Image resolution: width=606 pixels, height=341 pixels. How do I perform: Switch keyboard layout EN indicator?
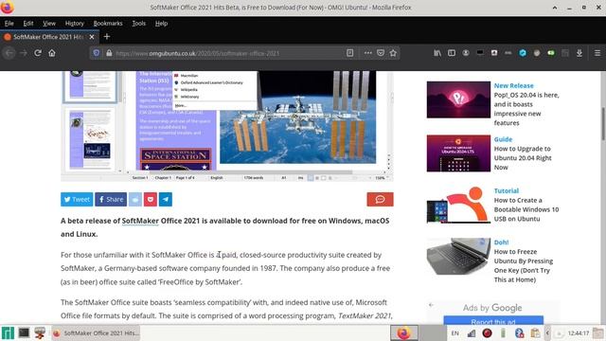[454, 332]
